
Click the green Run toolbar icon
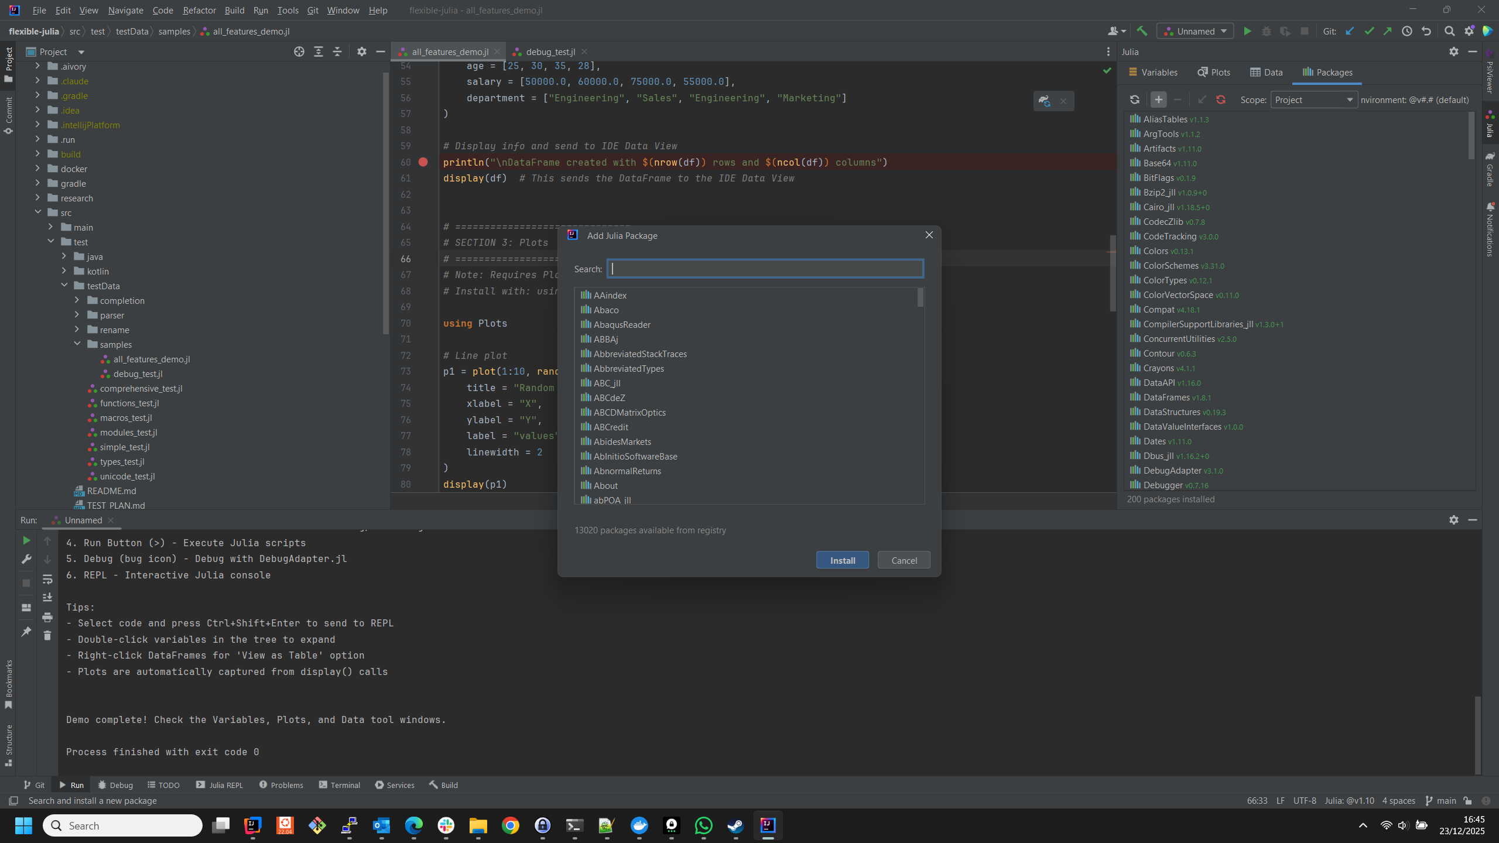point(1247,31)
